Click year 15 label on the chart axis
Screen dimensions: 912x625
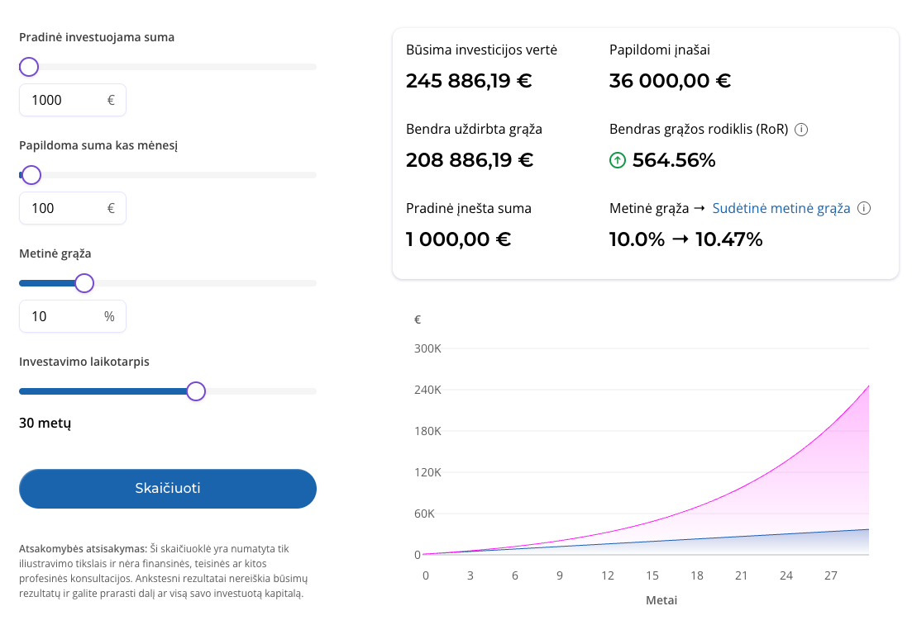point(652,575)
